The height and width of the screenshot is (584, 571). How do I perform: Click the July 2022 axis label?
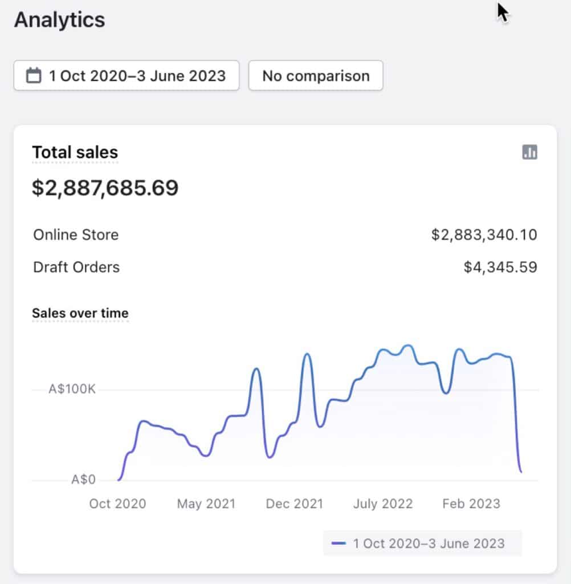[x=382, y=504]
